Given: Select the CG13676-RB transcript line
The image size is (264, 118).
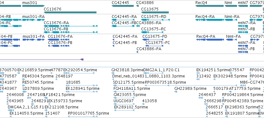Looking at the screenshot, I should (70, 32).
